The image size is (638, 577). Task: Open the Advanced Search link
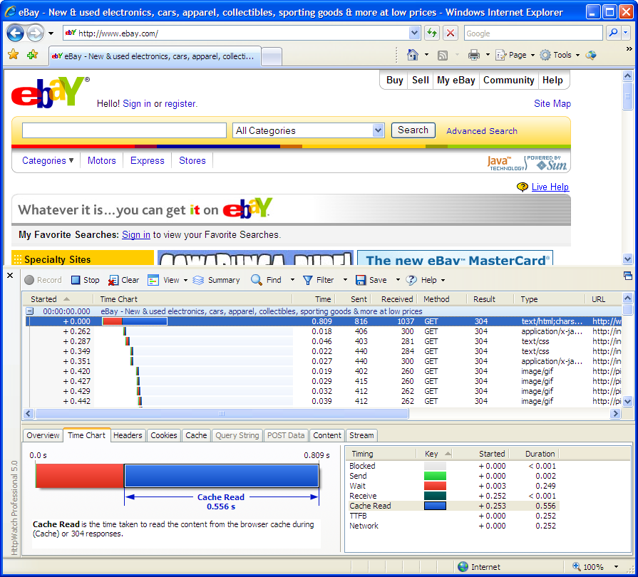click(481, 131)
